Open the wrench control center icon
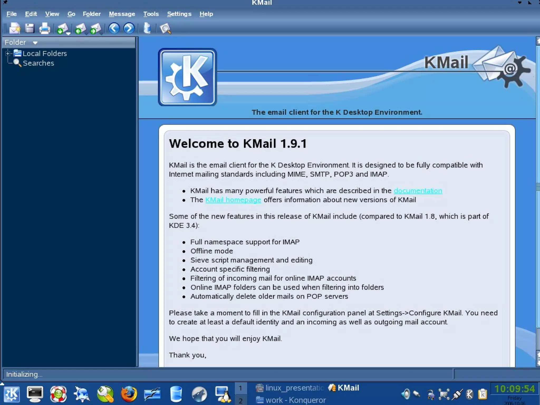Viewport: 540px width, 405px height. coord(105,394)
